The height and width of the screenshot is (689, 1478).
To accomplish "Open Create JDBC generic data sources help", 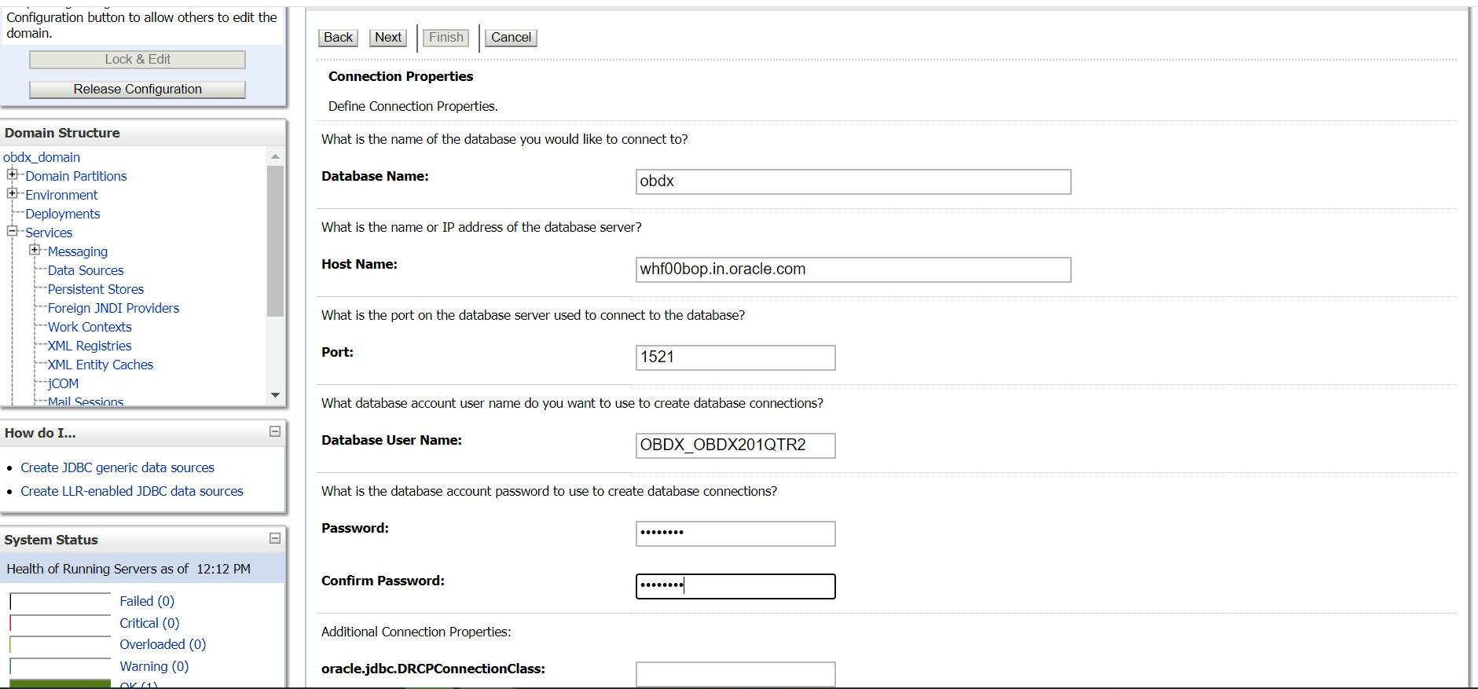I will click(117, 467).
